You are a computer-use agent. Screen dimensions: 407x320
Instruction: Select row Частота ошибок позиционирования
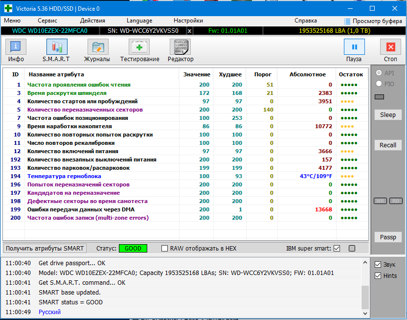pyautogui.click(x=185, y=118)
